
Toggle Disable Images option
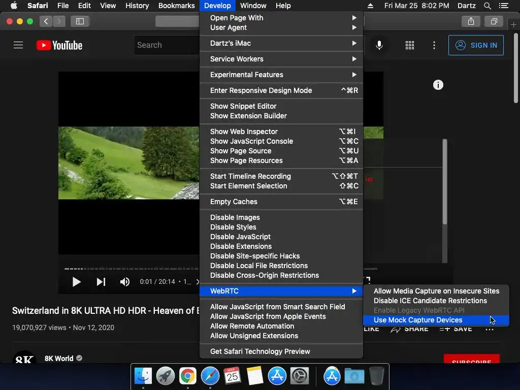[281, 217]
